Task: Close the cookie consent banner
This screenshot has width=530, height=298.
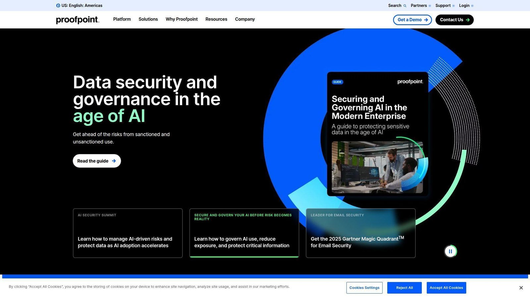Action: coord(521,288)
